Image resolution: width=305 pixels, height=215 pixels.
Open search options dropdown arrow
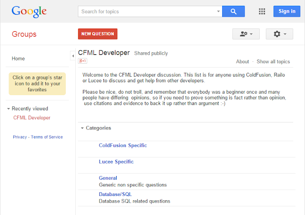(218, 11)
